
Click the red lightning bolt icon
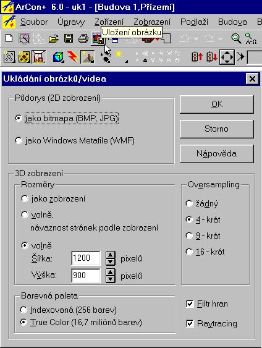(x=72, y=57)
